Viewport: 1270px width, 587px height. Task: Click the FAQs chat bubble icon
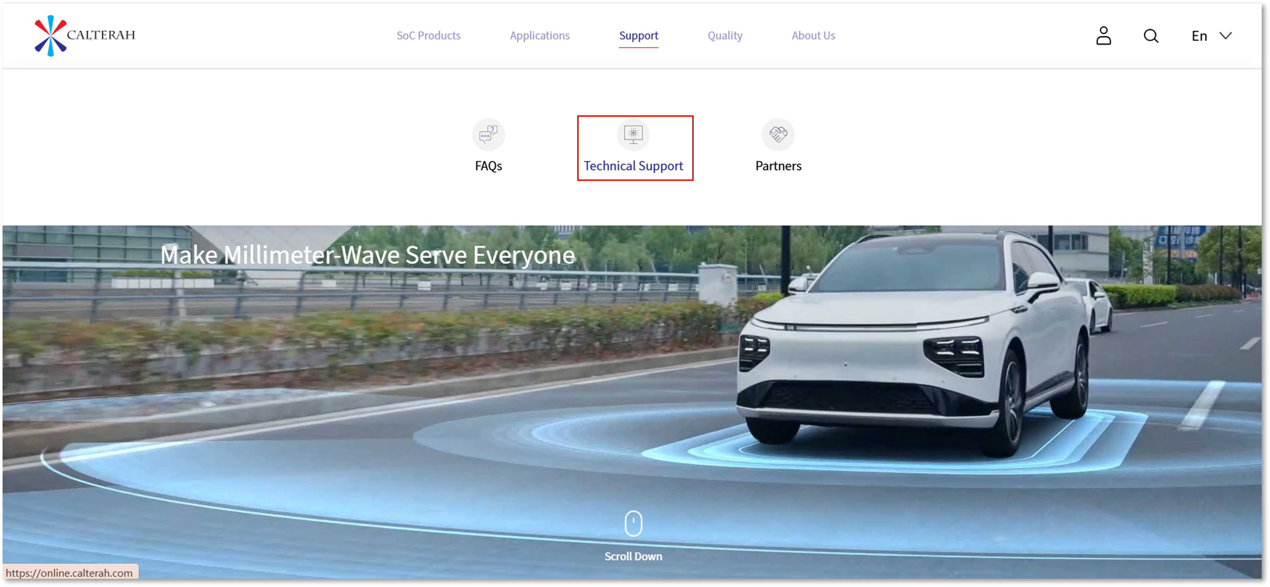[x=488, y=134]
